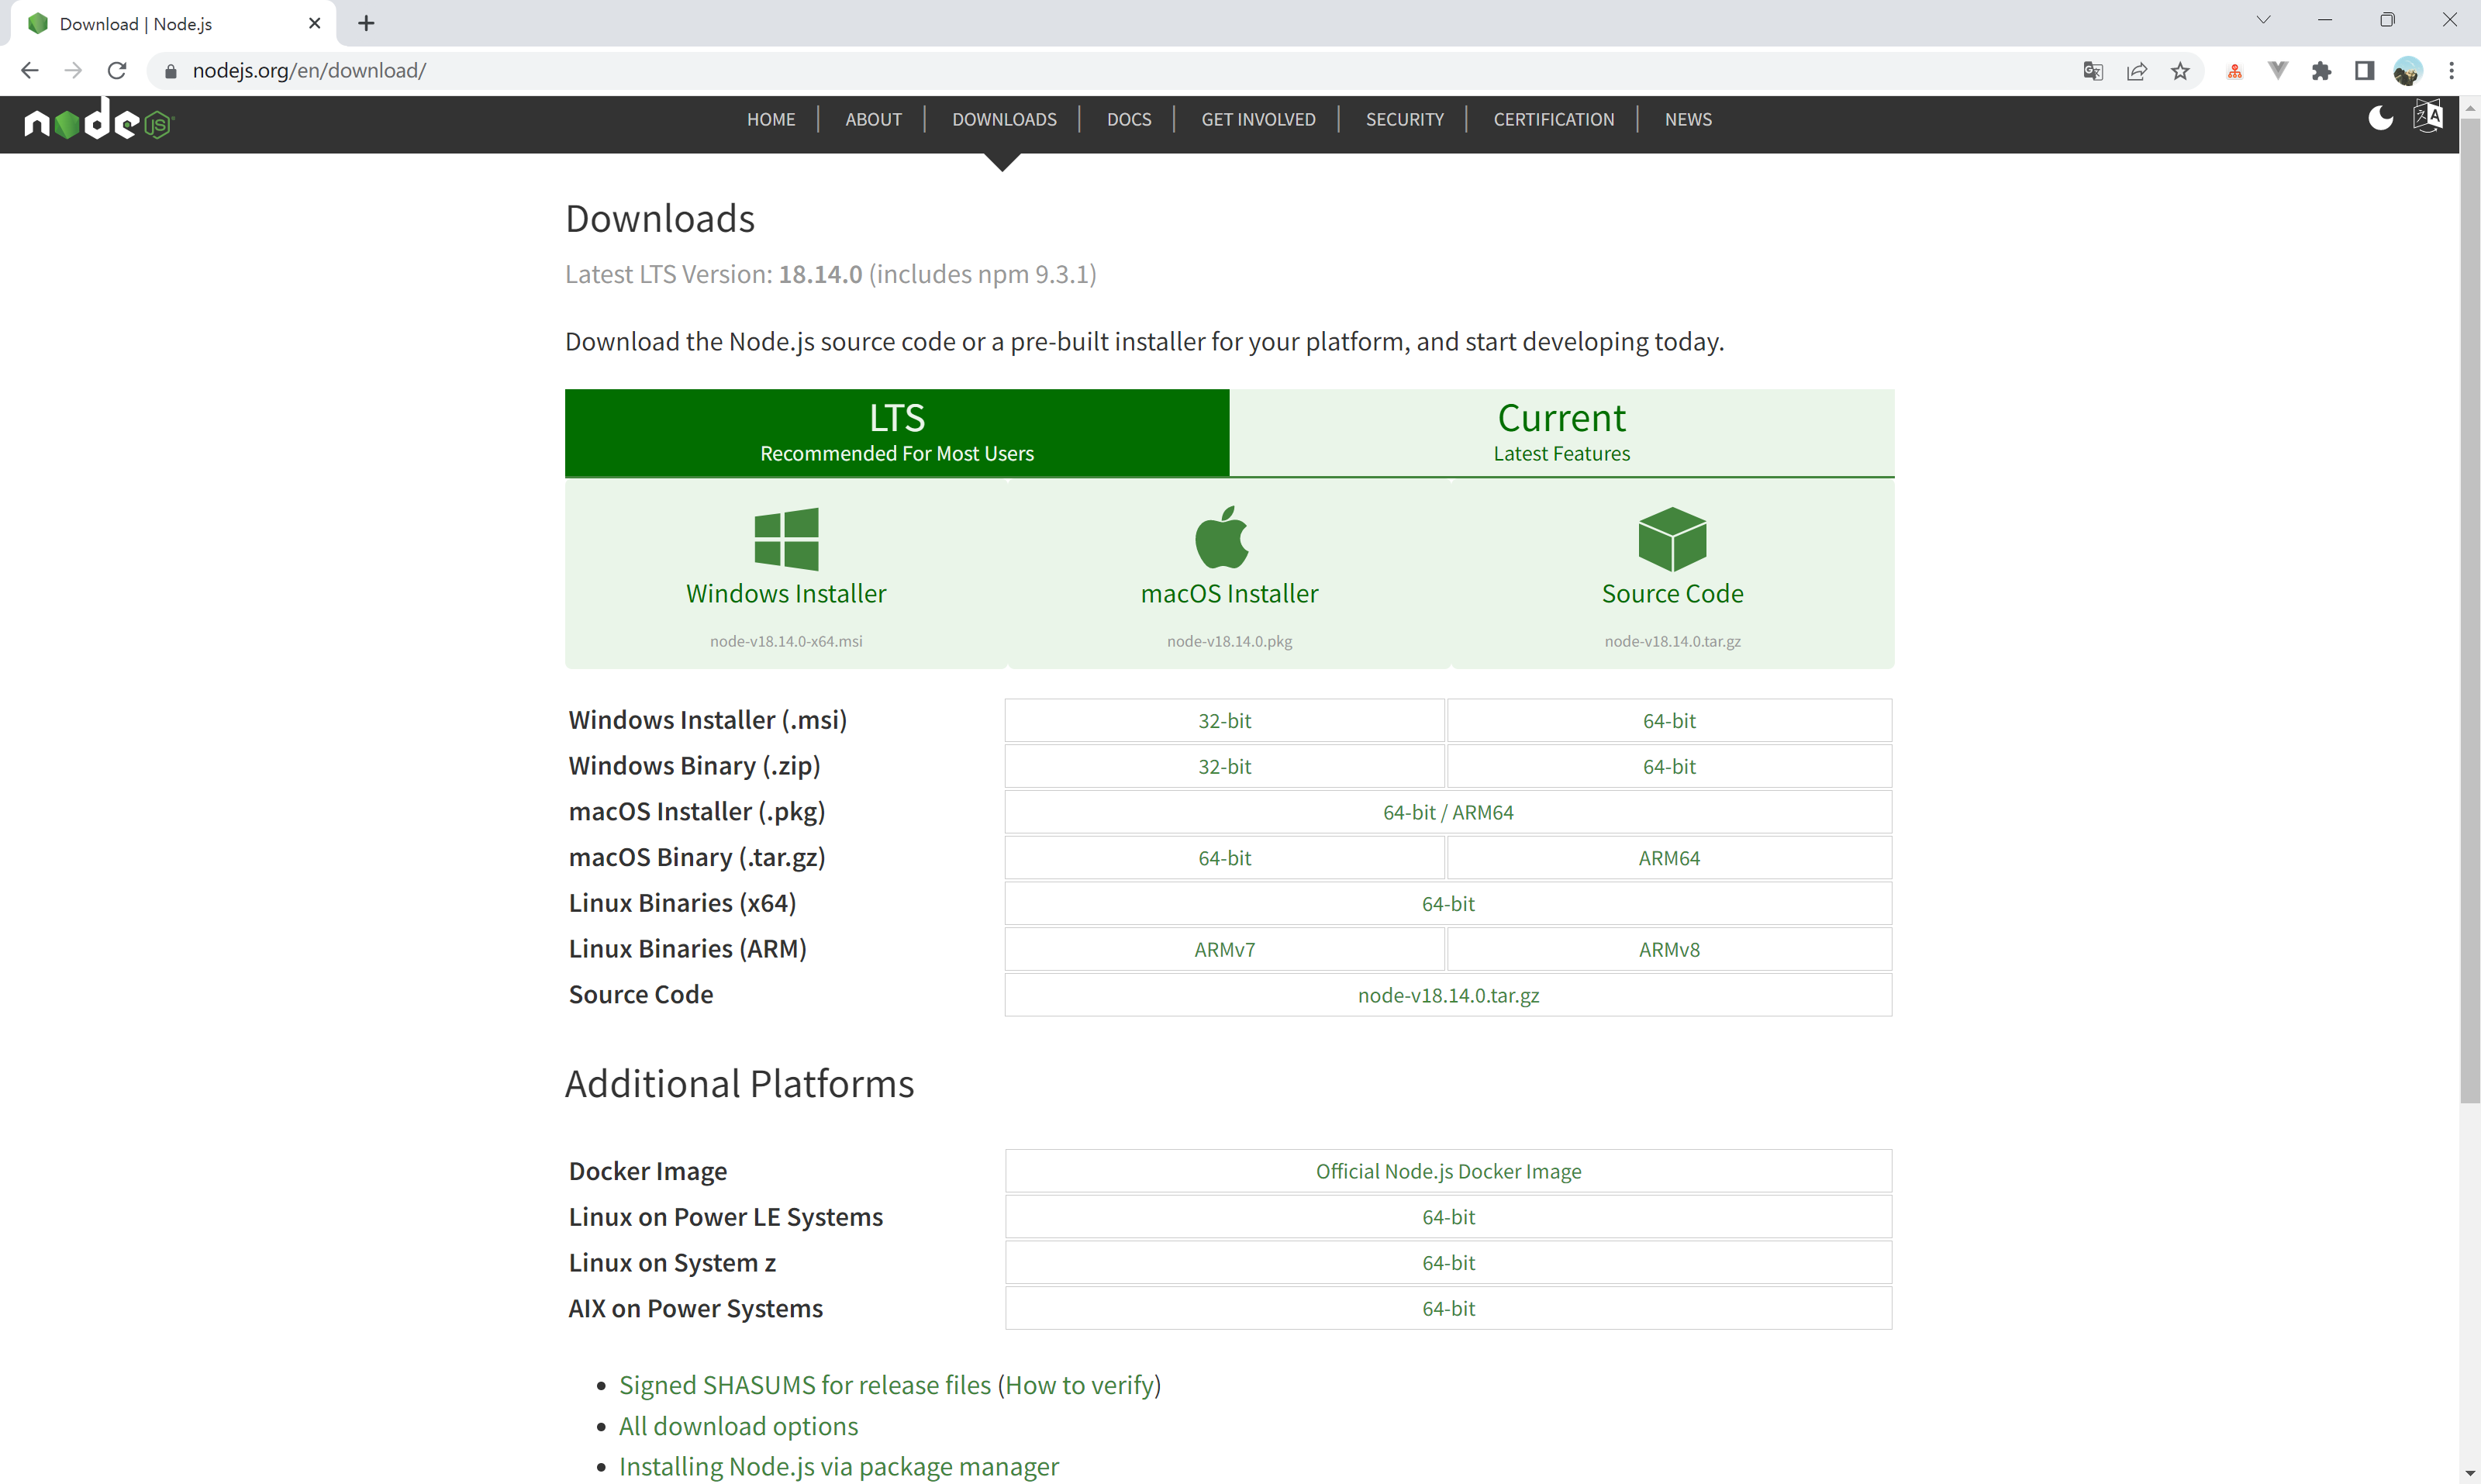Click the Windows Installer logo icon

point(786,539)
